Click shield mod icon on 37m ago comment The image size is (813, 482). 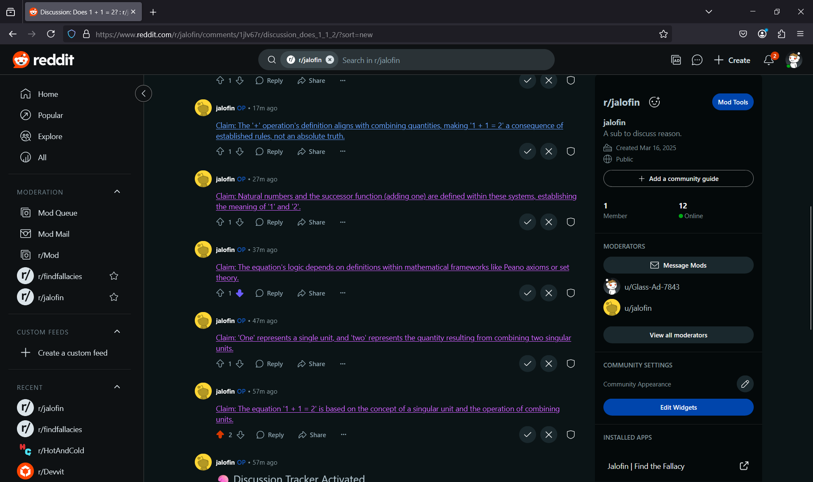[570, 293]
